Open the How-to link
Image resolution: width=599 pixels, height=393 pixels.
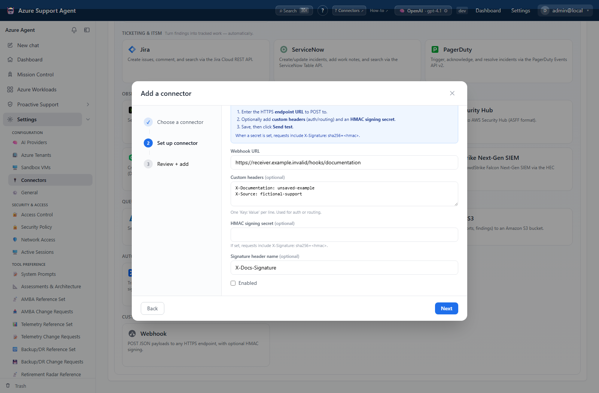tap(379, 10)
